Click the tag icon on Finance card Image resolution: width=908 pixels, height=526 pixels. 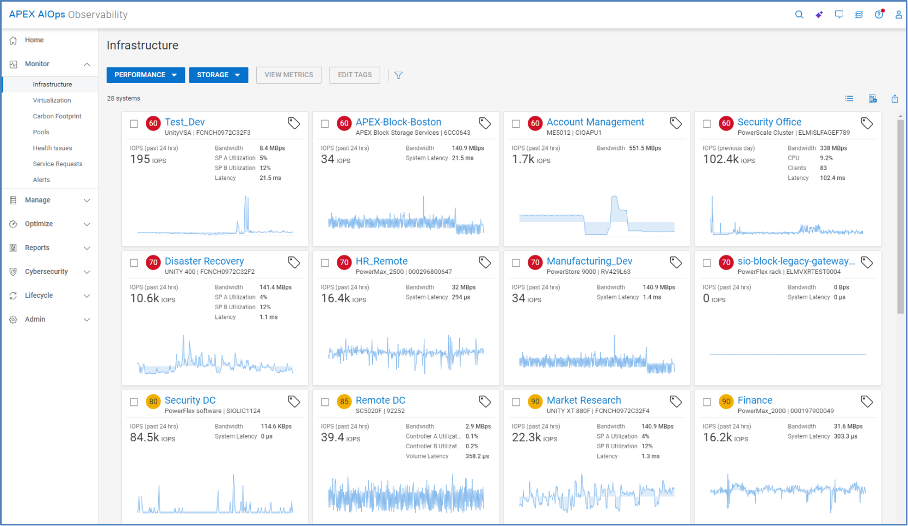[867, 402]
